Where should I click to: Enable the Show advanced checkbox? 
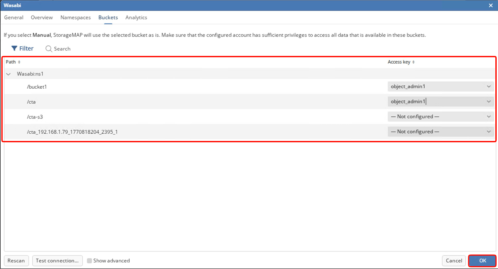[89, 261]
